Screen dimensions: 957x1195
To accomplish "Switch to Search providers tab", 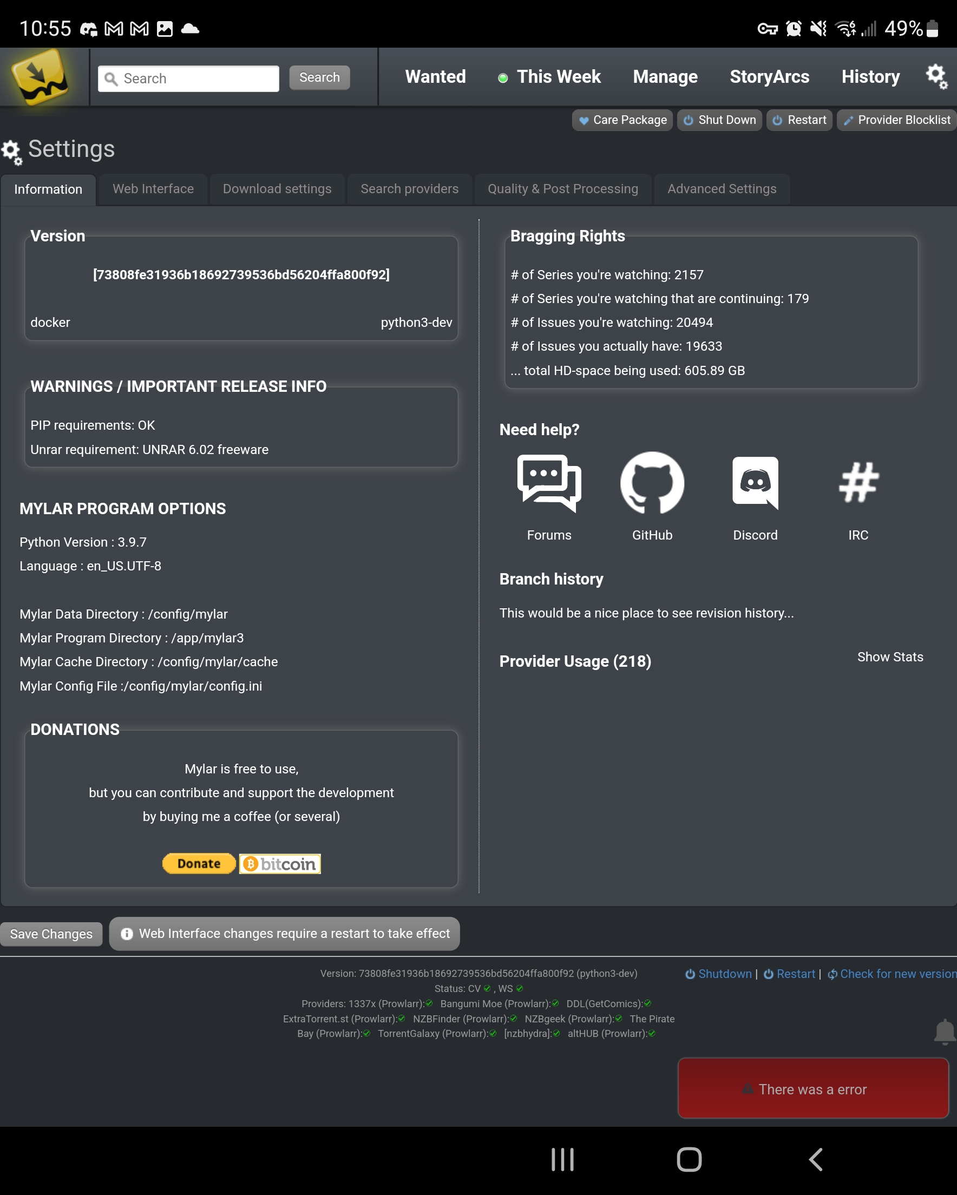I will 410,189.
